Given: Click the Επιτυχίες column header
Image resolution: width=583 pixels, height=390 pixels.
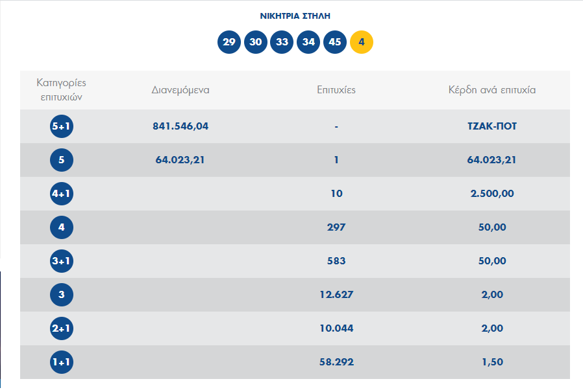Looking at the screenshot, I should click(x=336, y=90).
